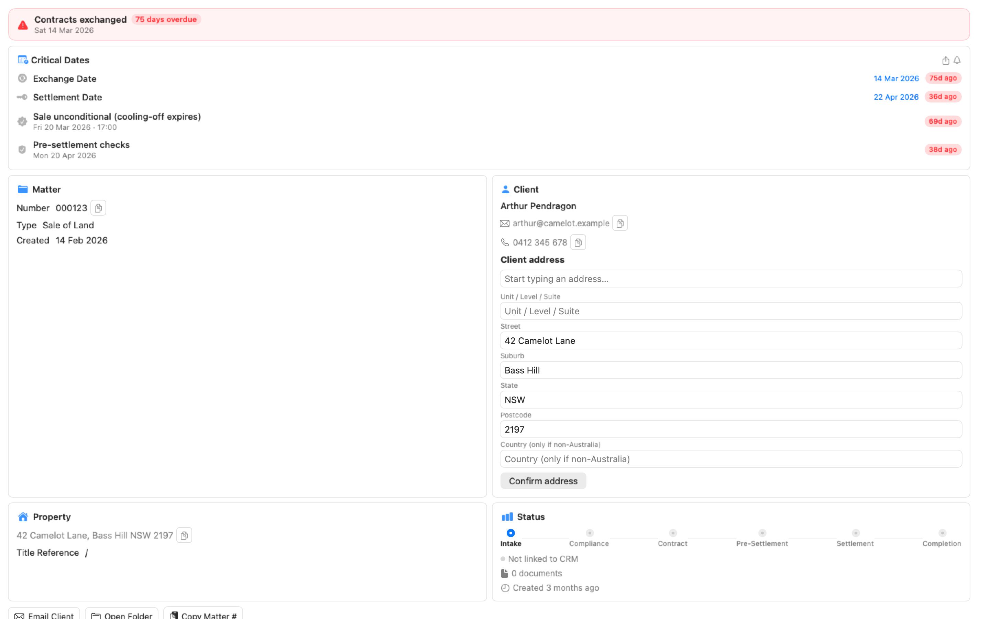The image size is (990, 619).
Task: Select the Completion status step
Action: [942, 538]
